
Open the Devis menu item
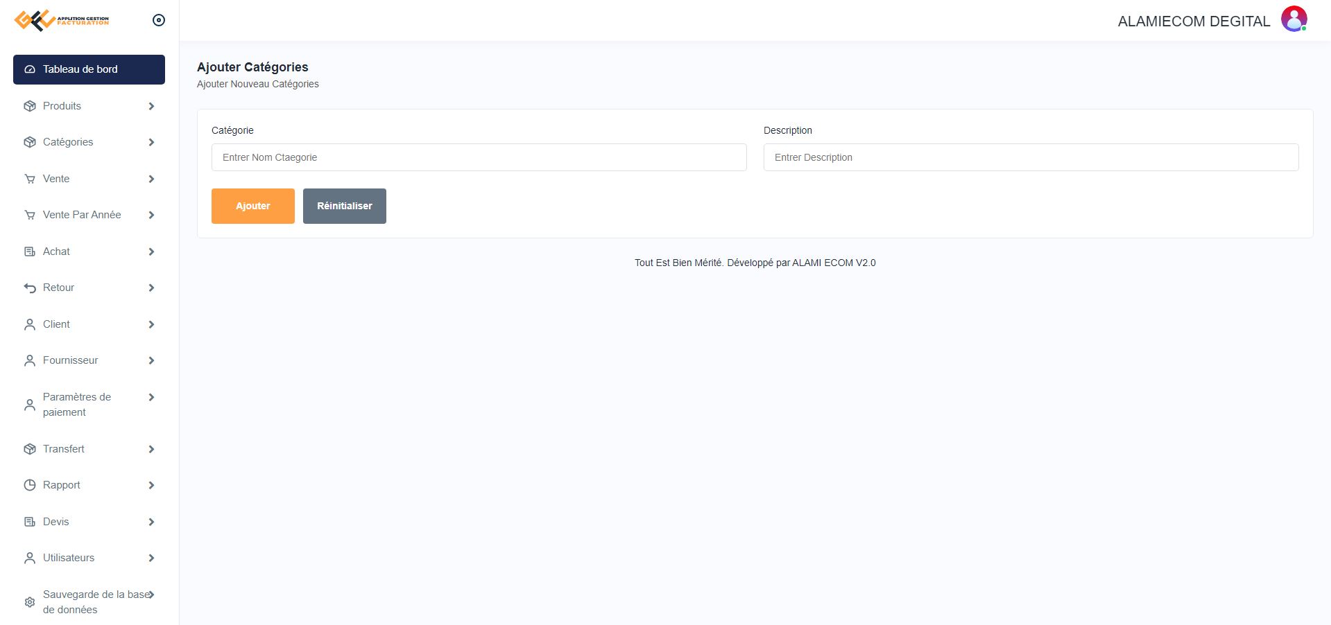56,522
